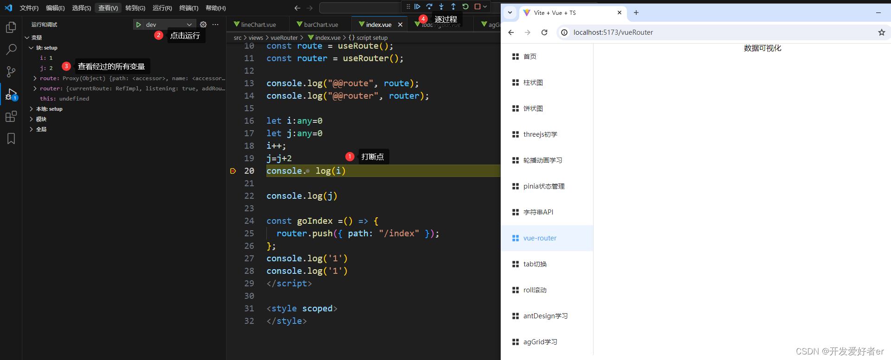Open Source Control view in activity bar

(11, 71)
